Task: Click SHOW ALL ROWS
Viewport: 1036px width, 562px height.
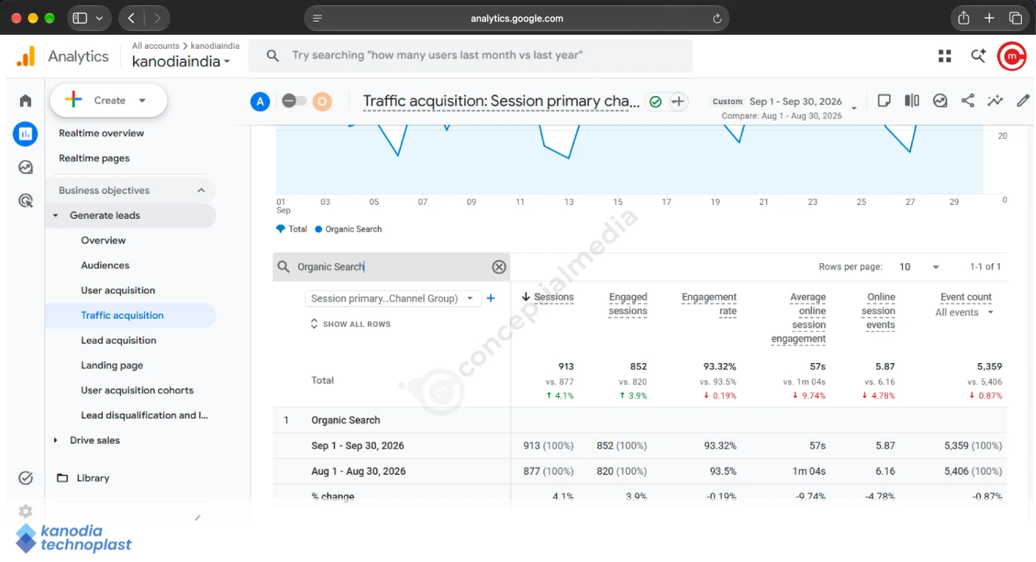Action: click(350, 324)
